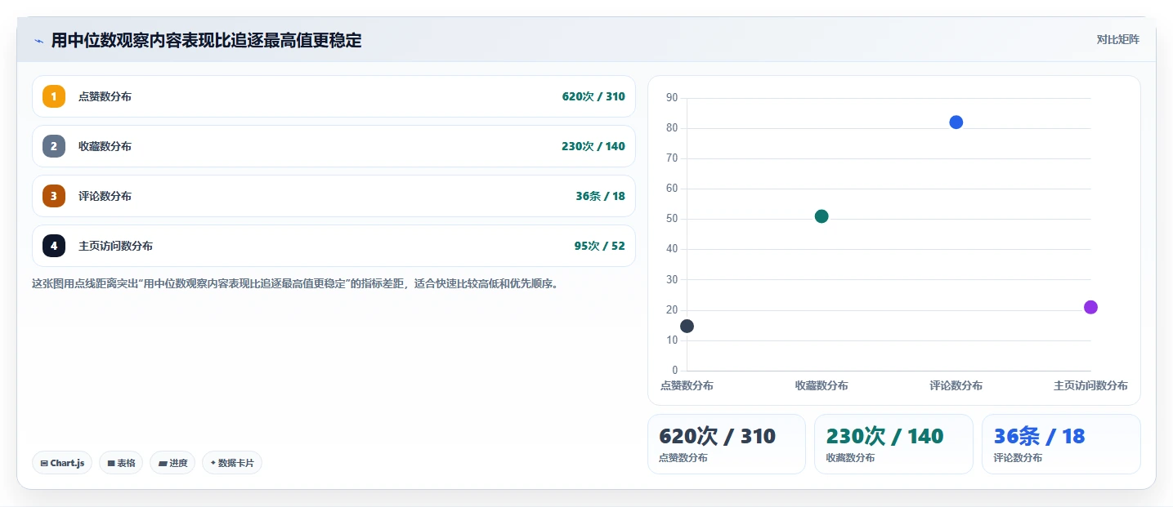Select the 收藏数分布 list row
The height and width of the screenshot is (507, 1173).
coord(334,146)
